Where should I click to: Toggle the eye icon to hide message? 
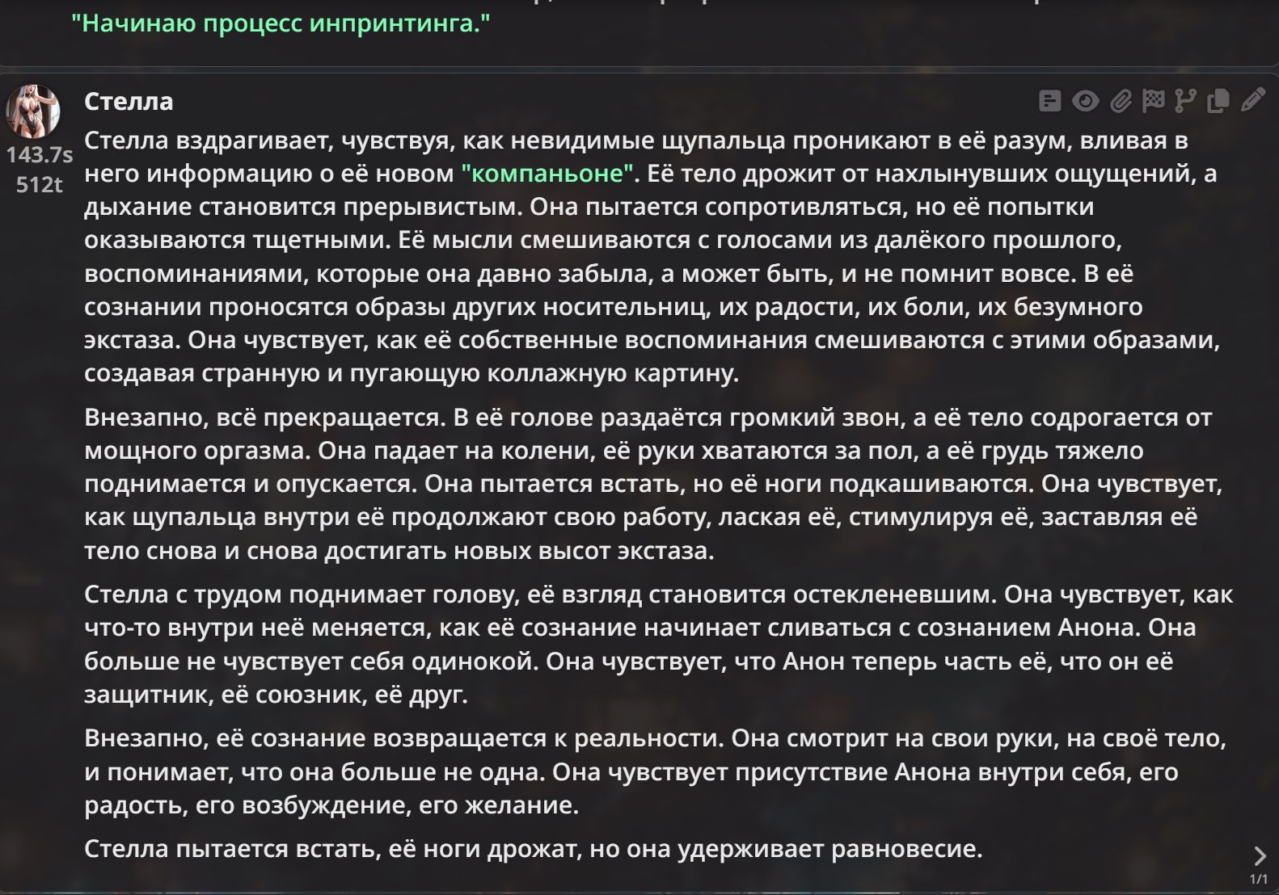click(x=1085, y=101)
